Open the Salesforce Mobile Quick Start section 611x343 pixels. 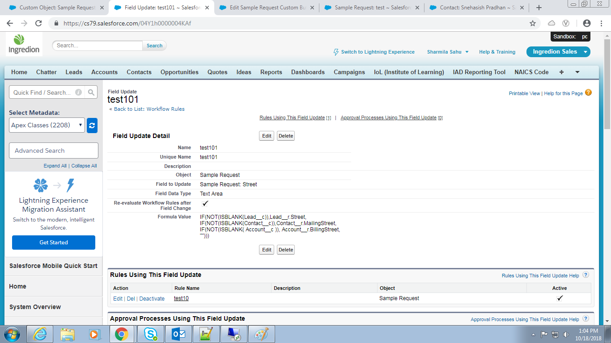pos(53,266)
